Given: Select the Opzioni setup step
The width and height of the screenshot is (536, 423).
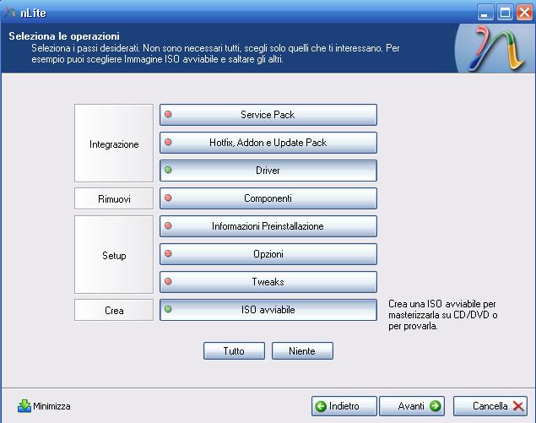Looking at the screenshot, I should click(x=268, y=254).
